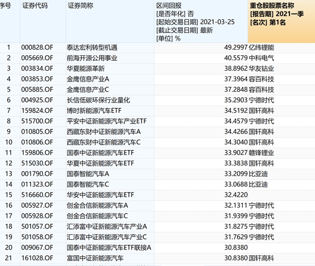
Task: Click the 序号 column header
Action: 5,6
